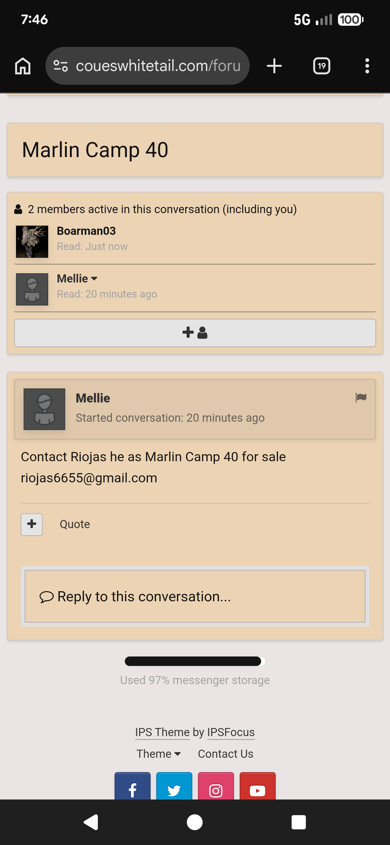Open the IPSFocus link

coord(231,732)
